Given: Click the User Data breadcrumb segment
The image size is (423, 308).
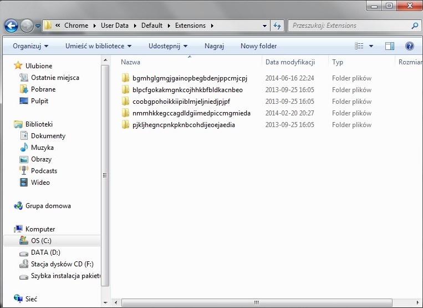Looking at the screenshot, I should pyautogui.click(x=115, y=26).
